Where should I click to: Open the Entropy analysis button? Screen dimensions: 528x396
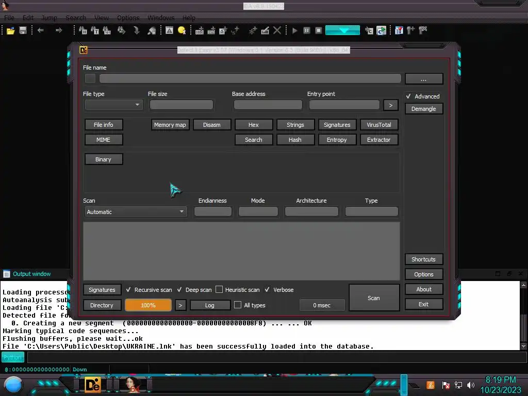(337, 140)
